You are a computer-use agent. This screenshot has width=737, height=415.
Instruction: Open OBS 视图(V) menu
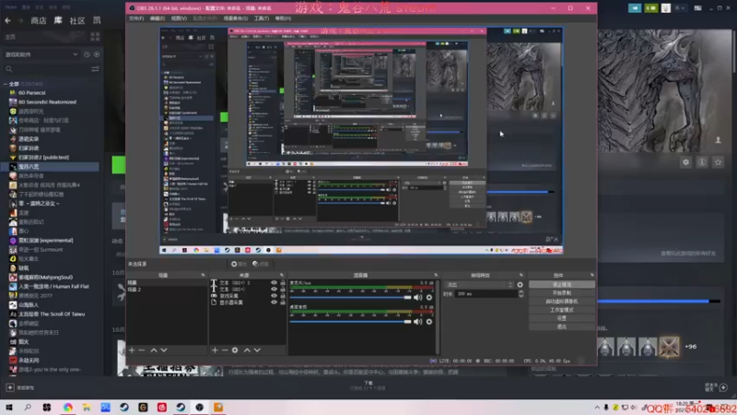coord(179,18)
